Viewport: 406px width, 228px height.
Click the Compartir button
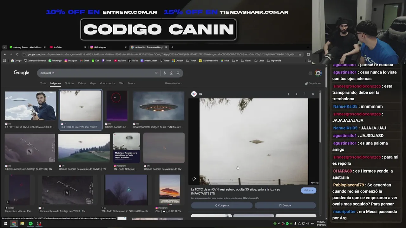pyautogui.click(x=222, y=206)
